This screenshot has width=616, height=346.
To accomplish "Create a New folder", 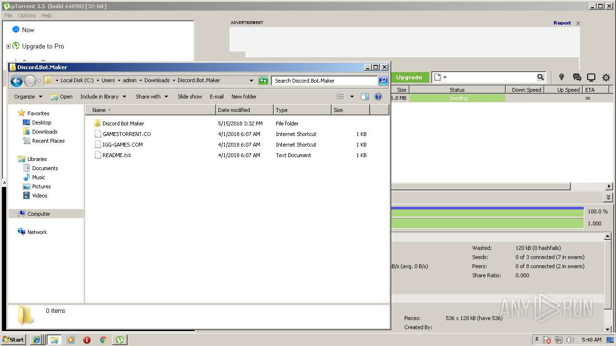I will (244, 97).
